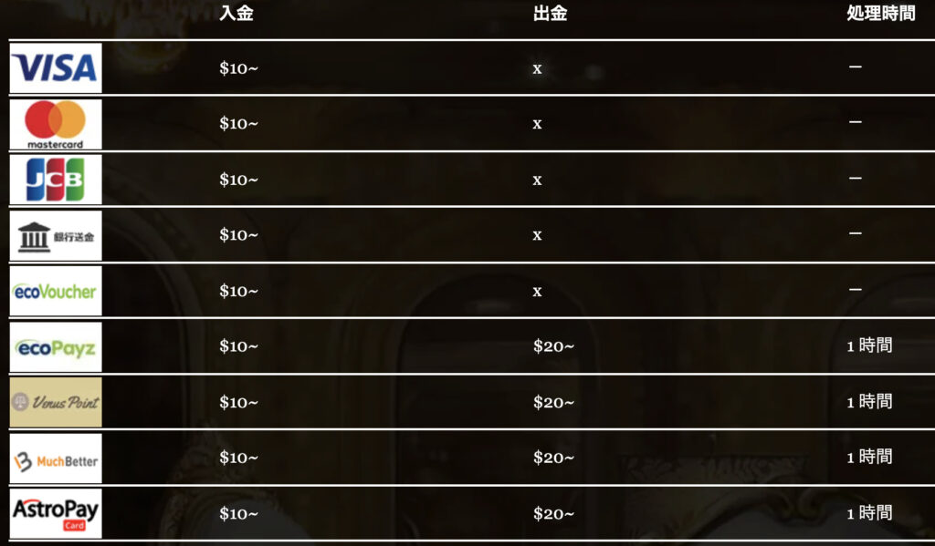Click ecoPayz's $20~ withdrawal amount

tap(553, 346)
